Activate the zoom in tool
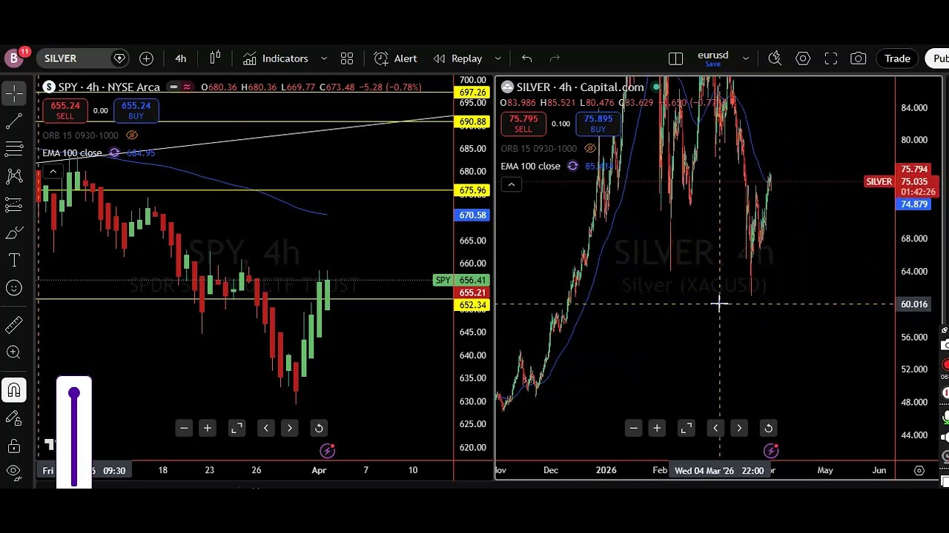This screenshot has width=949, height=533. coord(14,353)
